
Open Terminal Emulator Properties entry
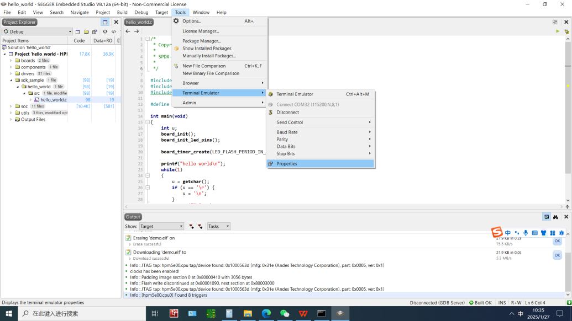click(321, 164)
